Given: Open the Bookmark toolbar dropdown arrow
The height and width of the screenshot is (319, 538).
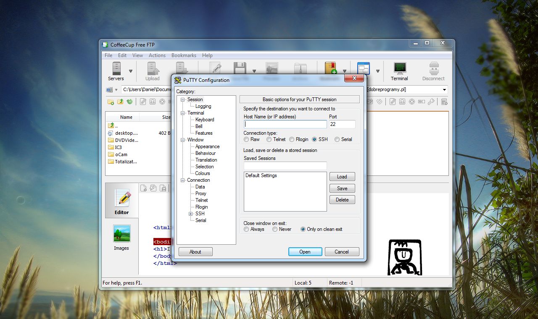Looking at the screenshot, I should [345, 71].
